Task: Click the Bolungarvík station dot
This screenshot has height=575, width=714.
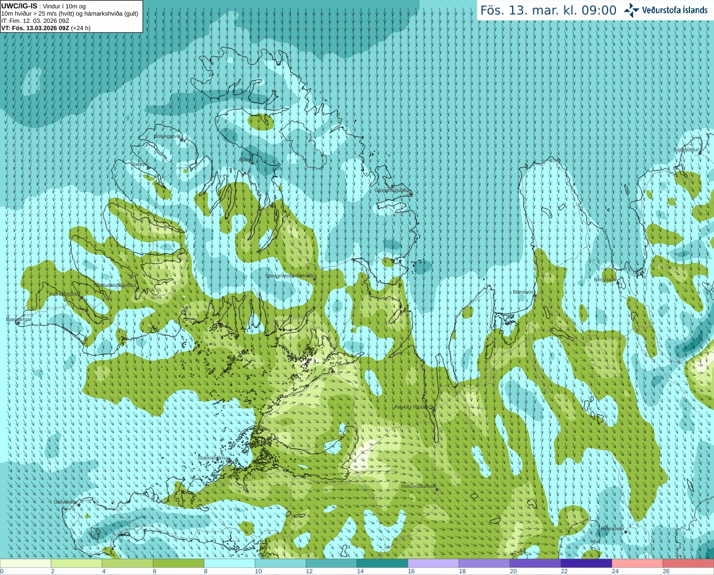Action: click(x=182, y=140)
